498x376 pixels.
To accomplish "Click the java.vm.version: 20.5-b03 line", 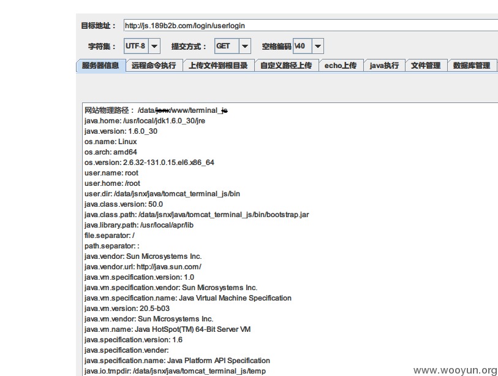I will 127,309.
